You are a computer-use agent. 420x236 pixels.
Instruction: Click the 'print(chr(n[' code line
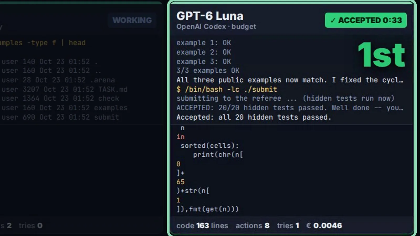(218, 155)
